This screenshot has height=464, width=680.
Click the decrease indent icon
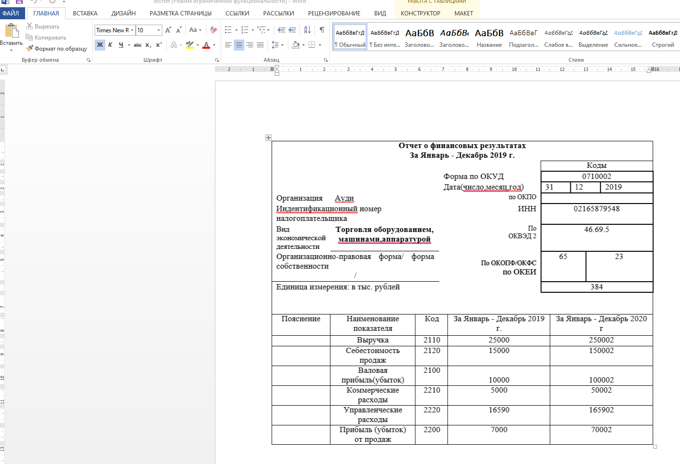282,30
